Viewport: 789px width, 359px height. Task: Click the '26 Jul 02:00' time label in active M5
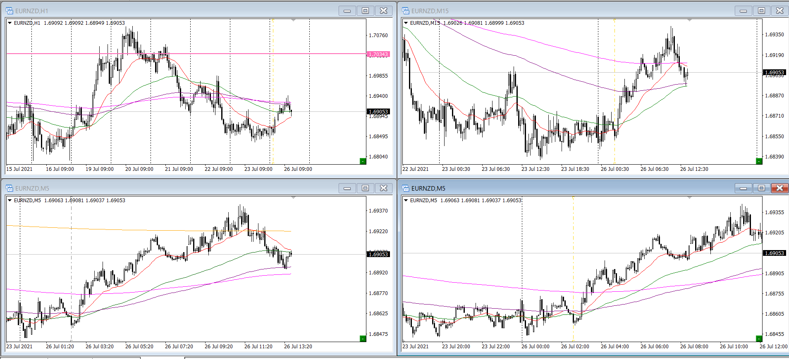(575, 346)
